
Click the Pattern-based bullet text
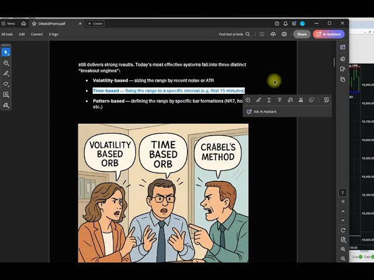(168, 104)
